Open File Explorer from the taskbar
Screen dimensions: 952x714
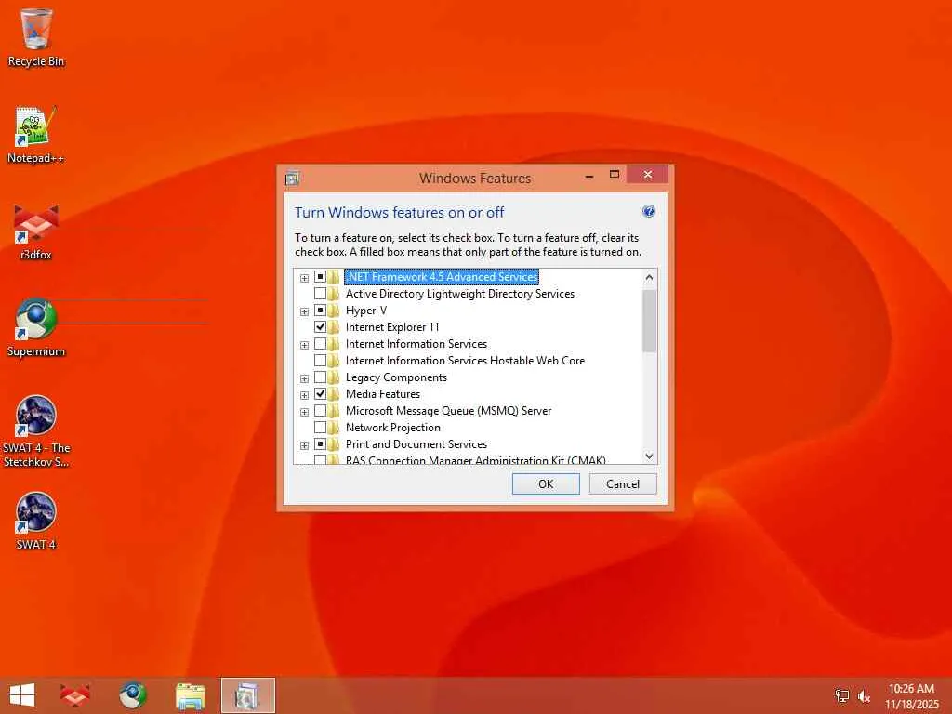tap(190, 695)
